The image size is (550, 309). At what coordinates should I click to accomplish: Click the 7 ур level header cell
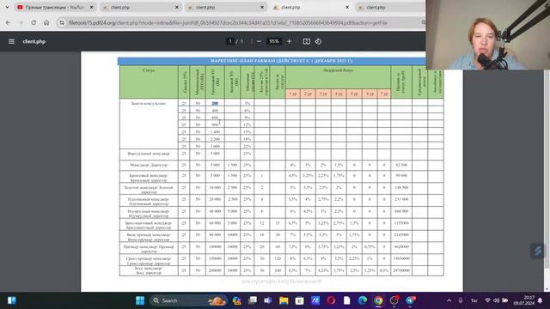[x=384, y=94]
